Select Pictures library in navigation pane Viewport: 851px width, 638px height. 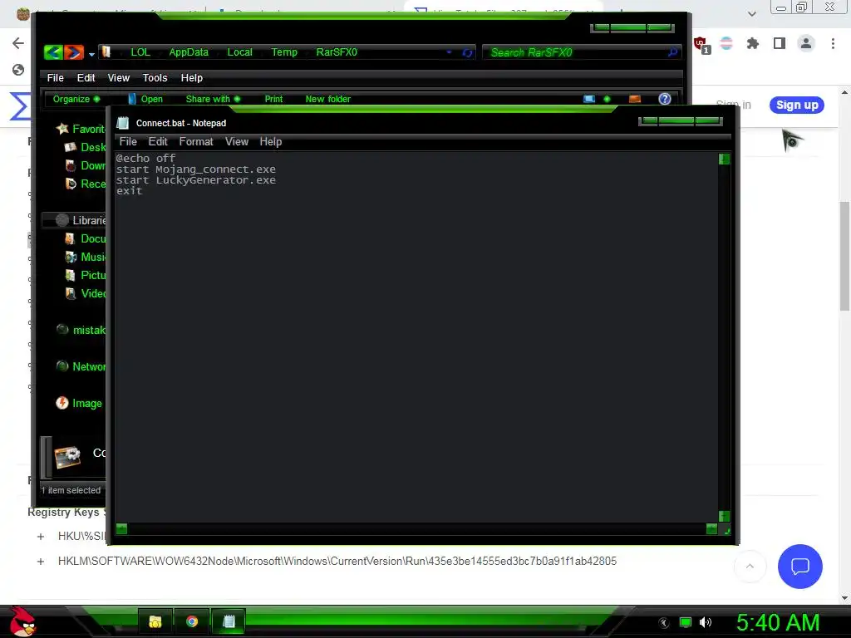[86, 275]
